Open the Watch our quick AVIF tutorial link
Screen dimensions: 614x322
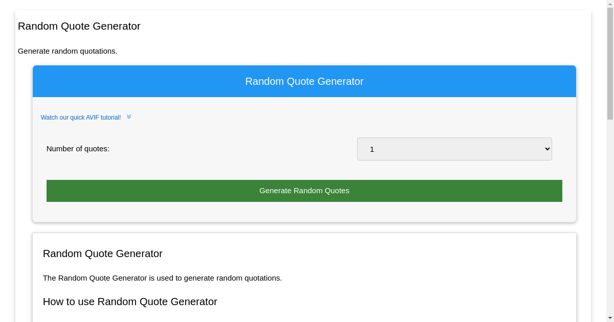coord(81,117)
